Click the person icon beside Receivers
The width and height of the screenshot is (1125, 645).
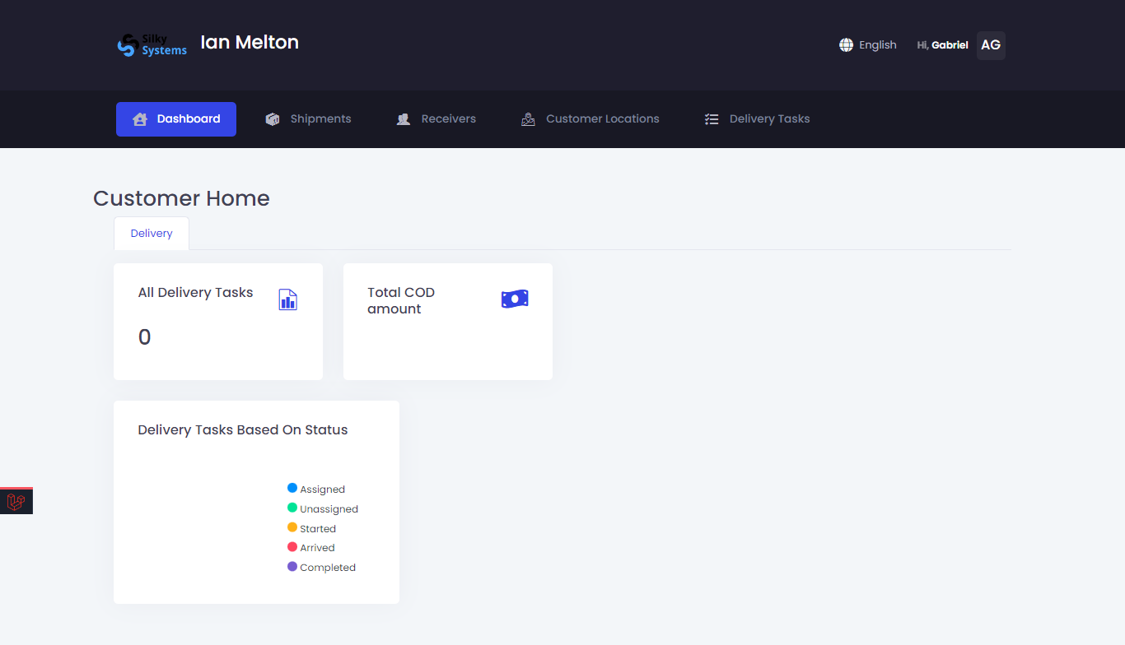404,119
